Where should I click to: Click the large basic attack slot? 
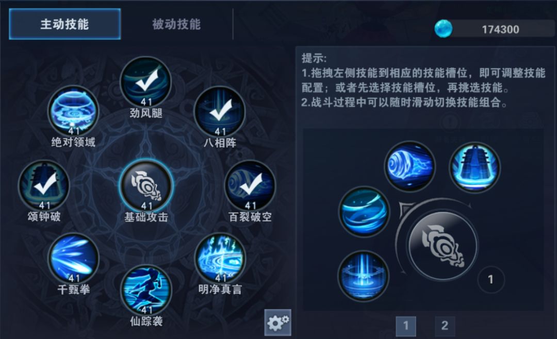coord(443,245)
